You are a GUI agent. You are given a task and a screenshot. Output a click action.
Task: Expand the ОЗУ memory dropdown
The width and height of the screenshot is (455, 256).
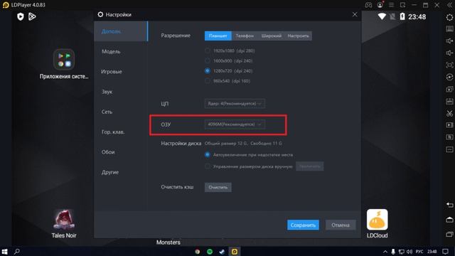tap(235, 124)
